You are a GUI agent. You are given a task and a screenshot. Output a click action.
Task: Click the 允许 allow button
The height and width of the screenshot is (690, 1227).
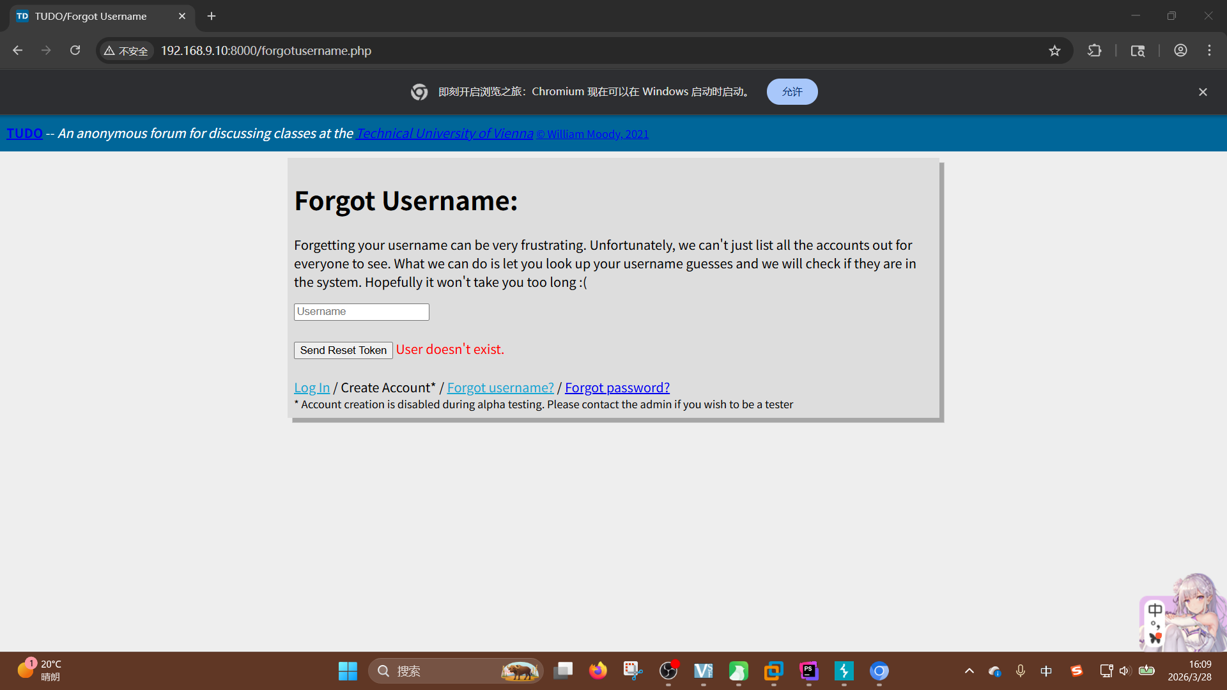(x=792, y=92)
